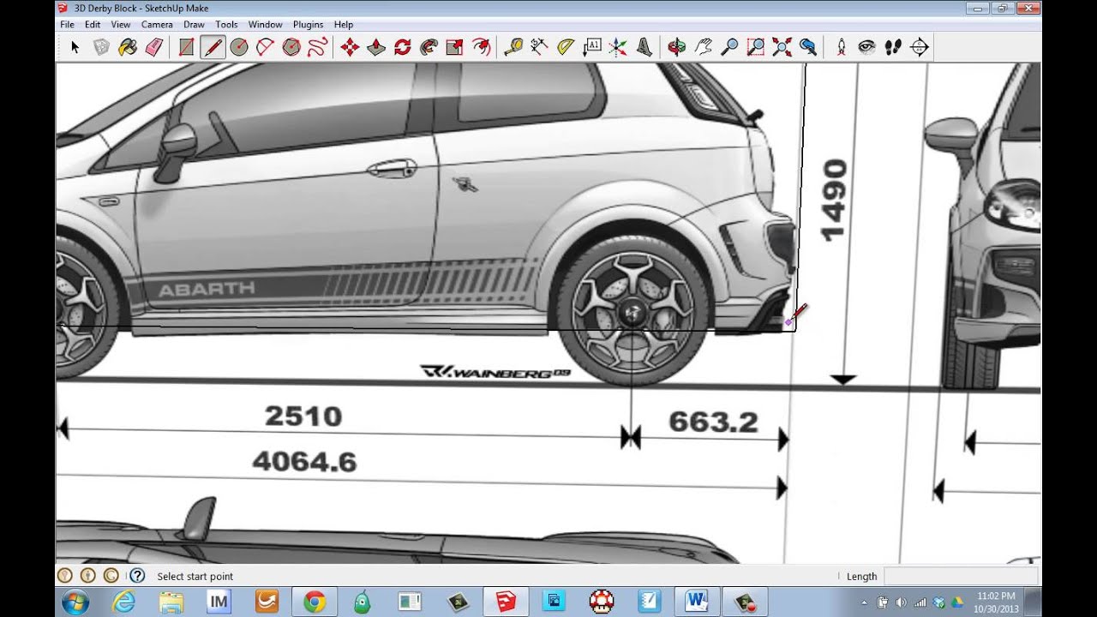Click the Previous view tool
Image resolution: width=1097 pixels, height=617 pixels.
click(808, 47)
